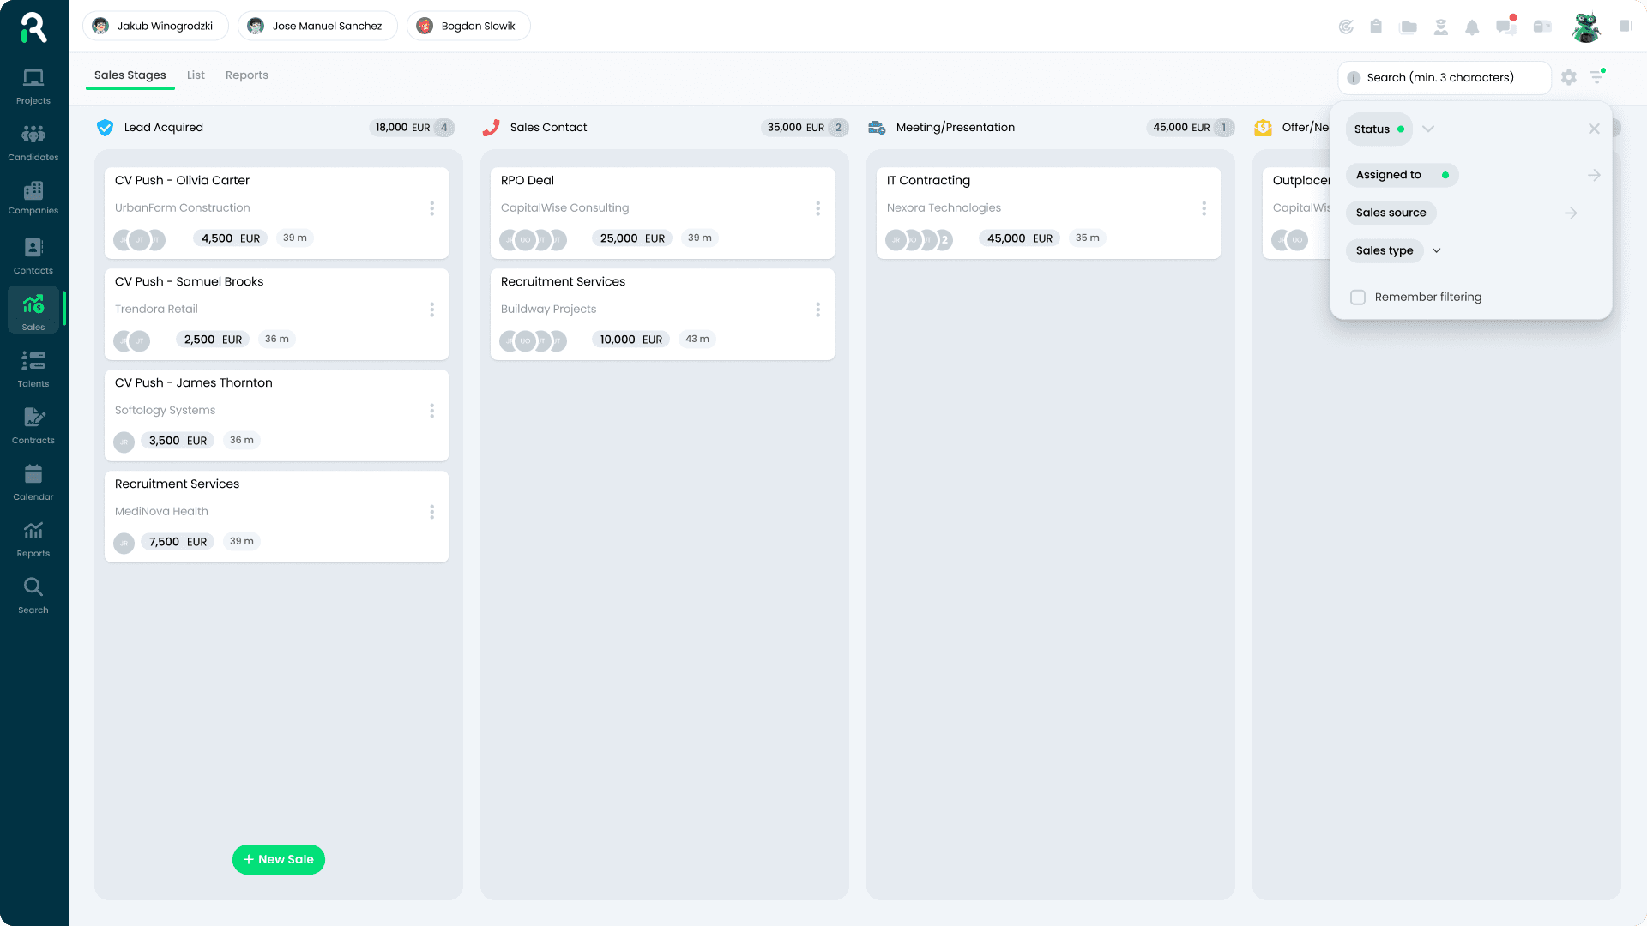Screen dimensions: 1647x926
Task: Open the chat messages icon with red badge
Action: (1505, 27)
